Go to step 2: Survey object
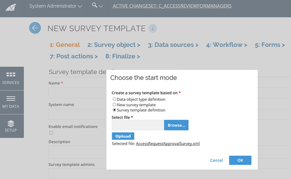 [x=114, y=45]
